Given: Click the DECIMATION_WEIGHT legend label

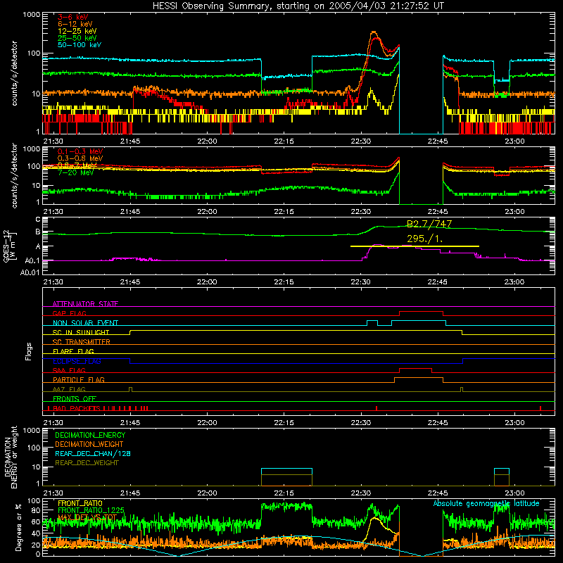Looking at the screenshot, I should 89,444.
